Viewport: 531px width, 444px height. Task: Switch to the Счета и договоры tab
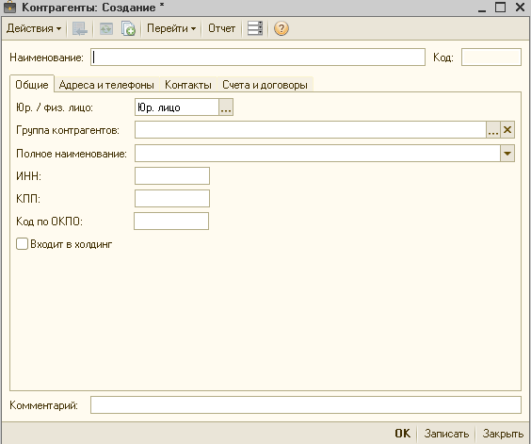[265, 85]
